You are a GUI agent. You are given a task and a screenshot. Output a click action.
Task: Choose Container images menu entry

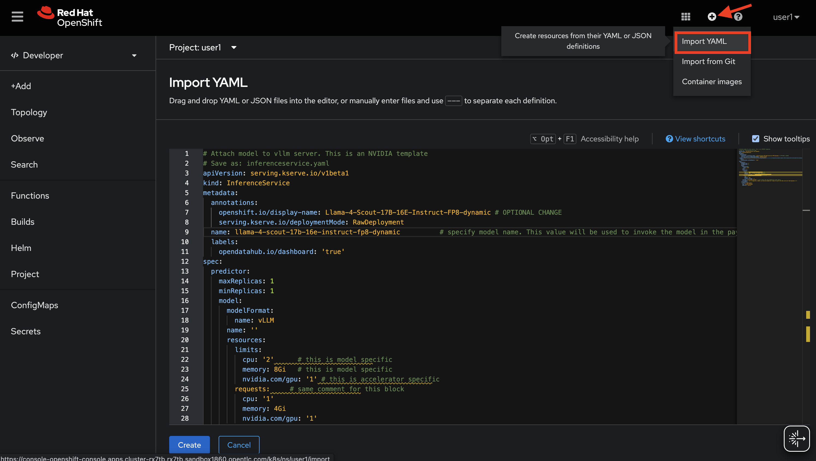(x=712, y=82)
